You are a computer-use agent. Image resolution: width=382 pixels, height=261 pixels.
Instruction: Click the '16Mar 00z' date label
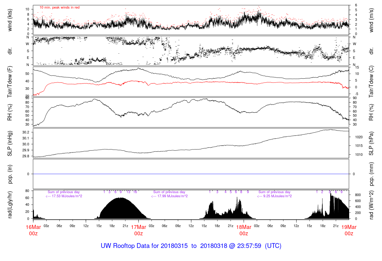pos(33,230)
